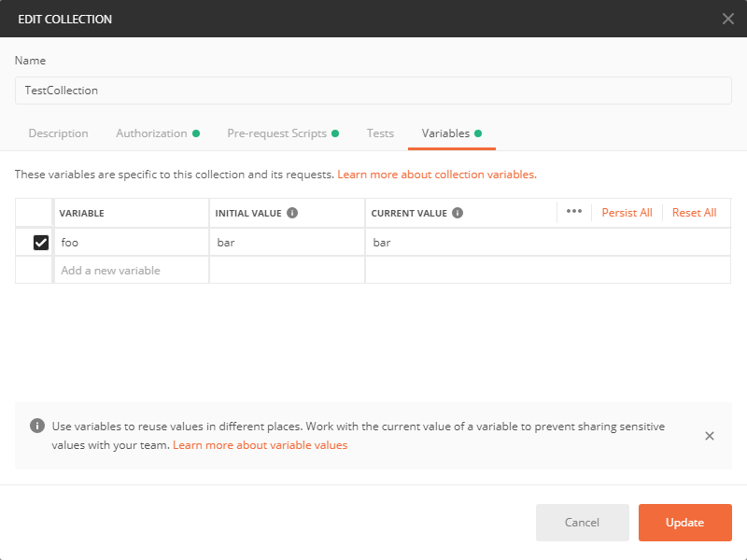Select the Variables tab
747x560 pixels.
pyautogui.click(x=444, y=133)
